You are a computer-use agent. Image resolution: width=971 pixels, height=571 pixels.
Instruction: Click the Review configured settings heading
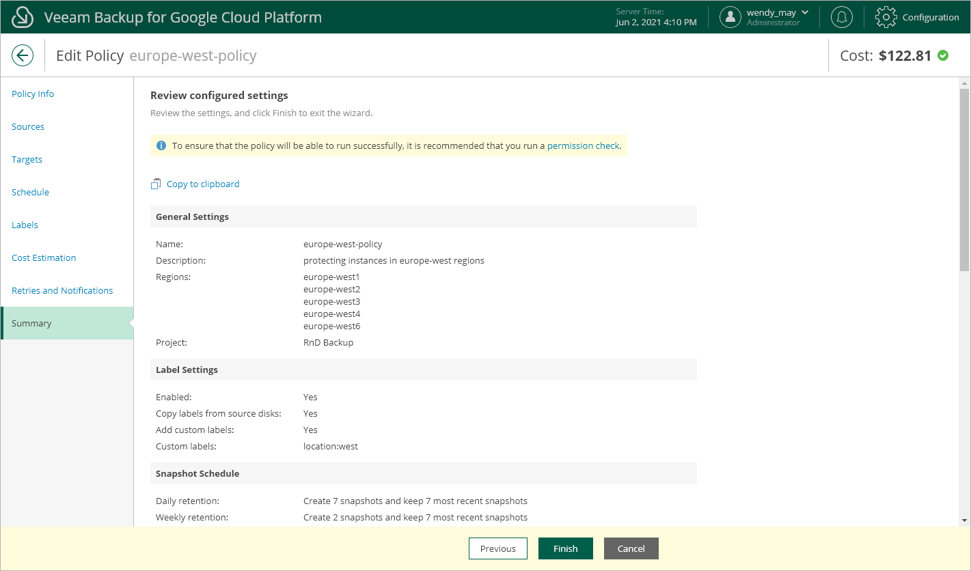[219, 95]
